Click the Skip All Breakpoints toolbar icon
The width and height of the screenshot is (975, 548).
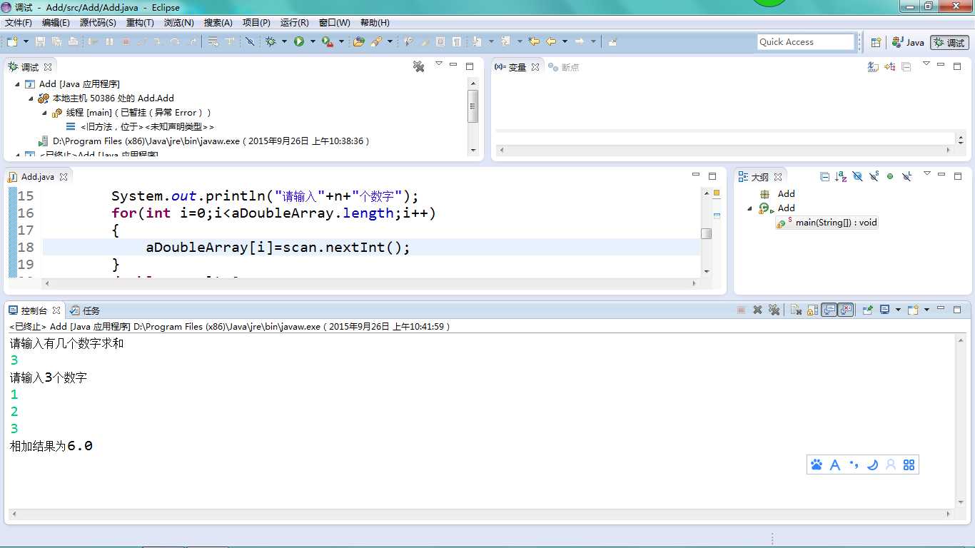pos(250,41)
